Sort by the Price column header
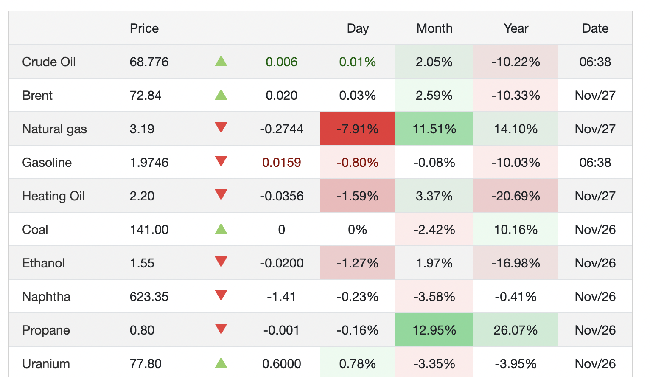 (144, 28)
